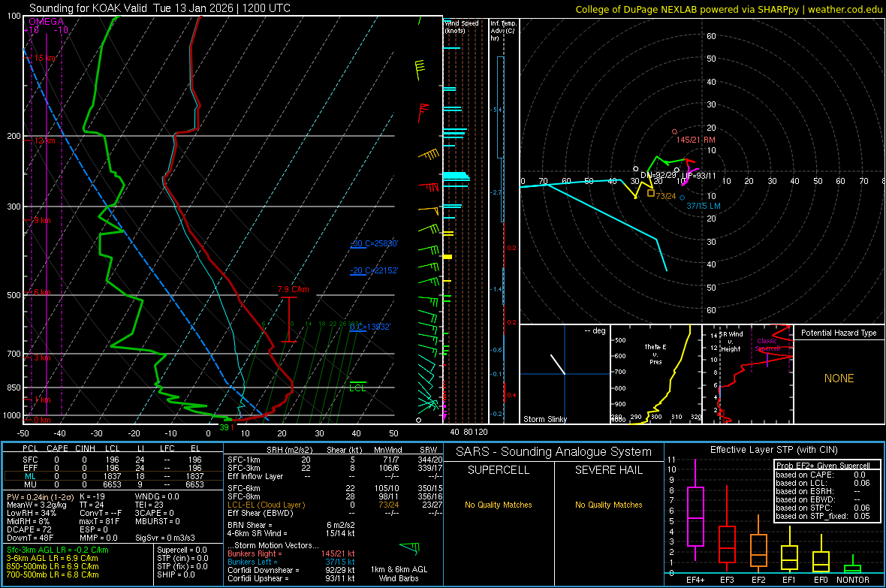This screenshot has width=886, height=588.
Task: Click the 'SARS - Sounding Analogue System' heading
Action: coord(554,452)
